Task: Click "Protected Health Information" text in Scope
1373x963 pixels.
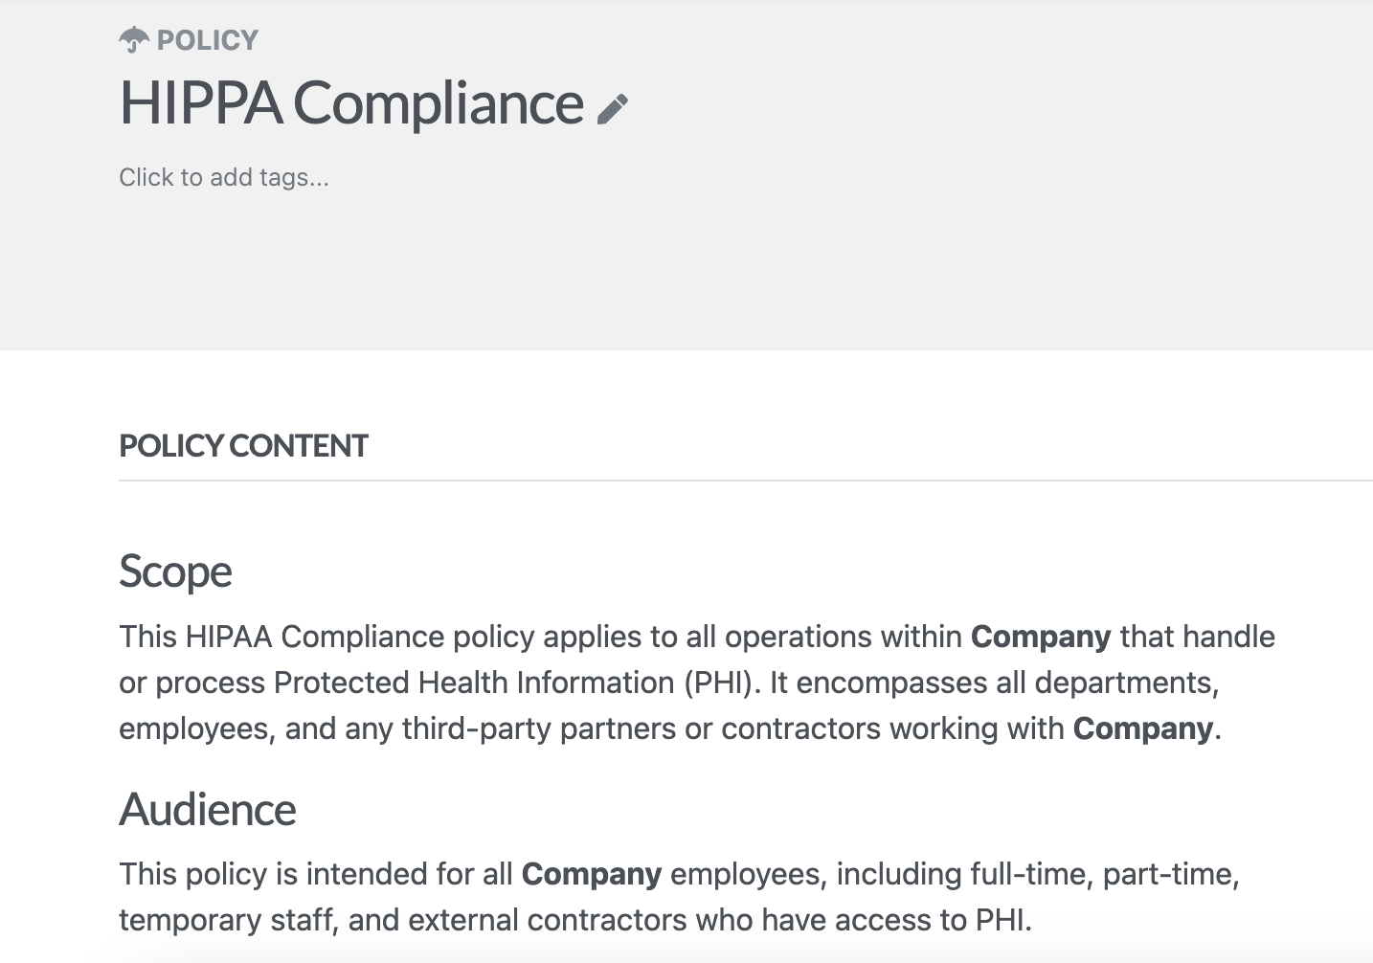Action: click(474, 683)
